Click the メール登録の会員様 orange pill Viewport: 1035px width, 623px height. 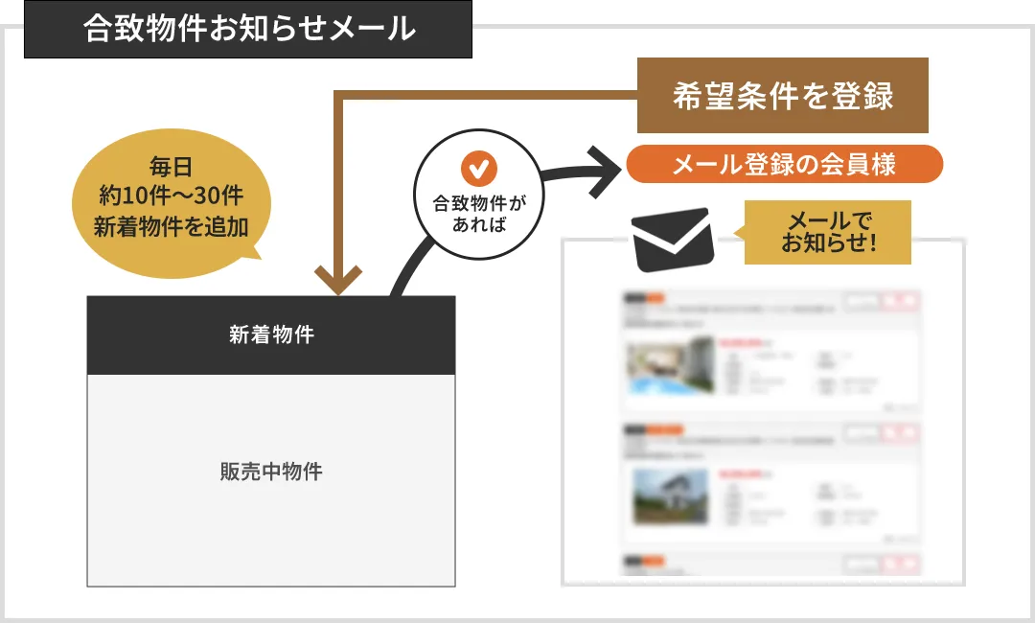784,164
